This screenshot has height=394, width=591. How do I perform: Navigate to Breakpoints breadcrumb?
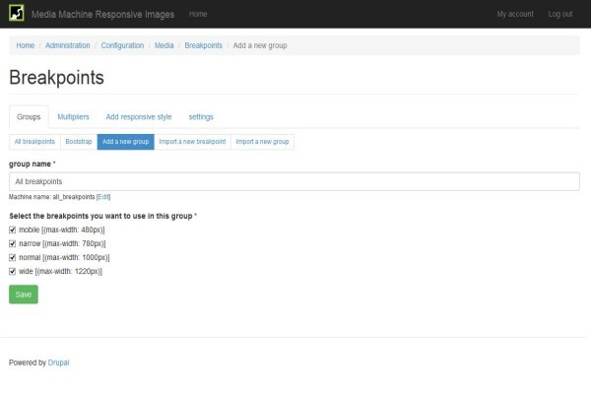[204, 45]
